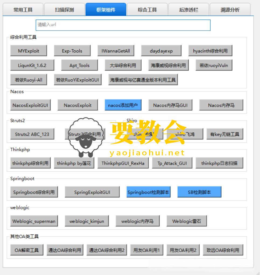Run the nacos添加用户 script

point(123,105)
